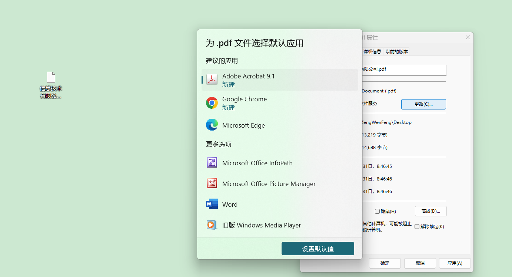Select the Word app icon

click(x=212, y=204)
